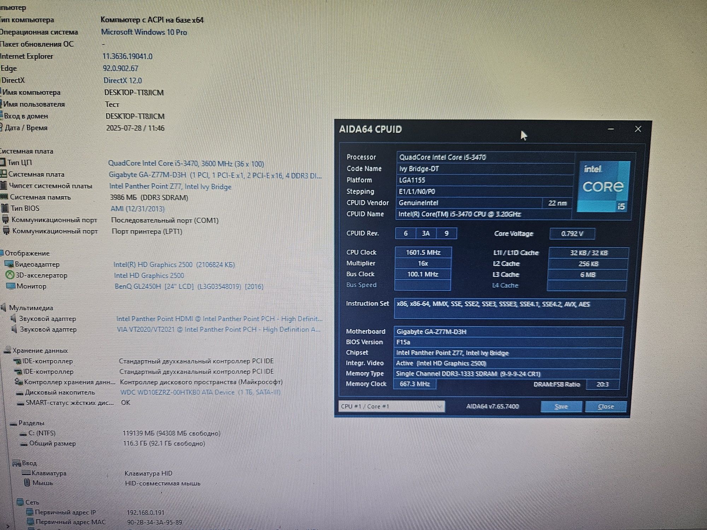The image size is (707, 530).
Task: Click the port icon beside Порт принтера (LPT1)
Action: coord(6,231)
